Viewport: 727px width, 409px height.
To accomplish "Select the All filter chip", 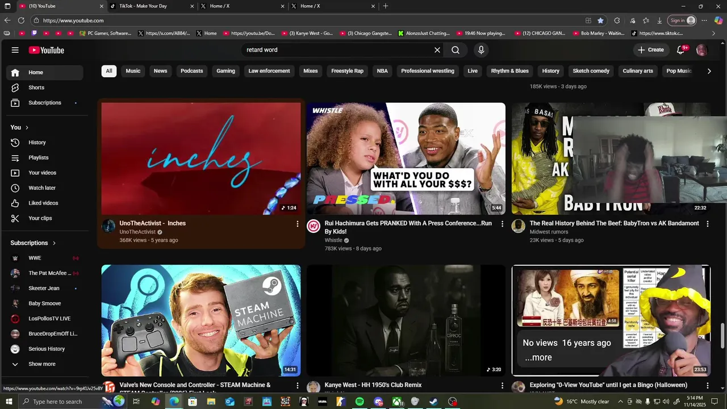I will click(109, 71).
